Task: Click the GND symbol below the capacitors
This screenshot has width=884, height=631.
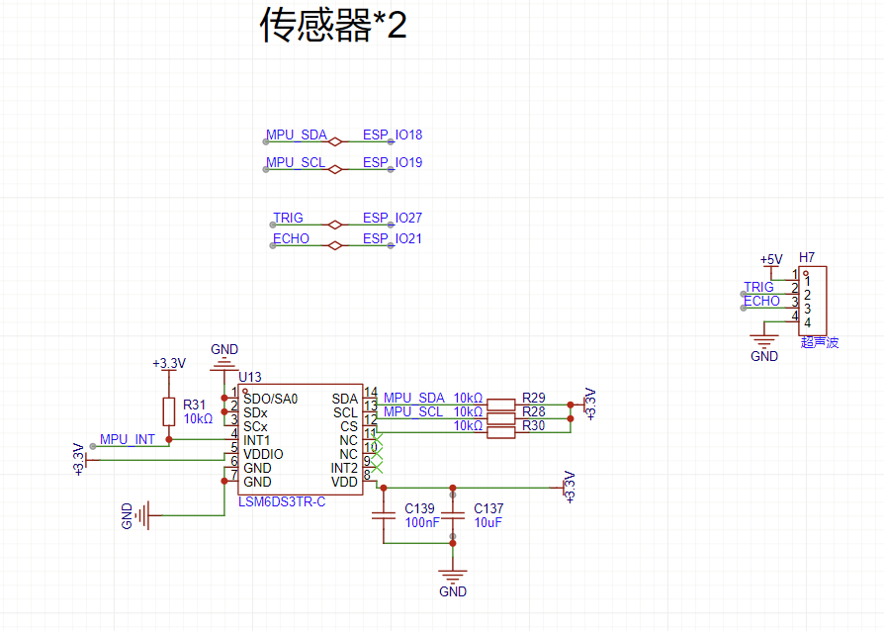Action: (x=453, y=578)
